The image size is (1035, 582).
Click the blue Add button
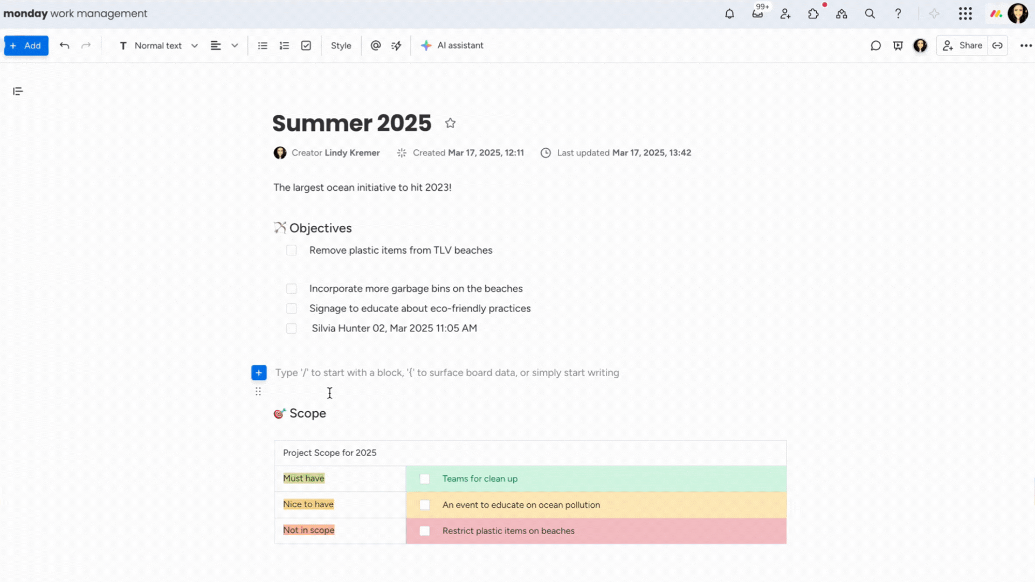click(26, 45)
